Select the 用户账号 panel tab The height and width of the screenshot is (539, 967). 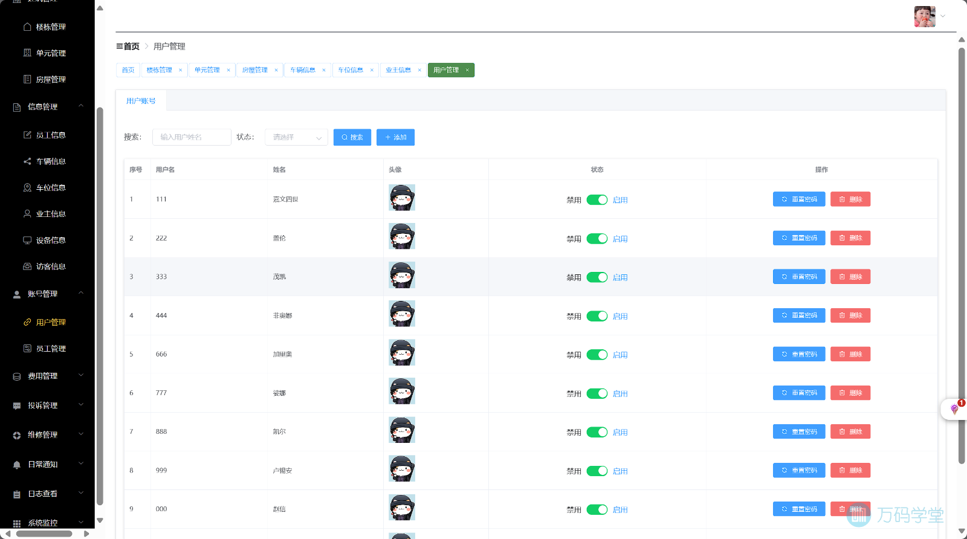coord(141,101)
